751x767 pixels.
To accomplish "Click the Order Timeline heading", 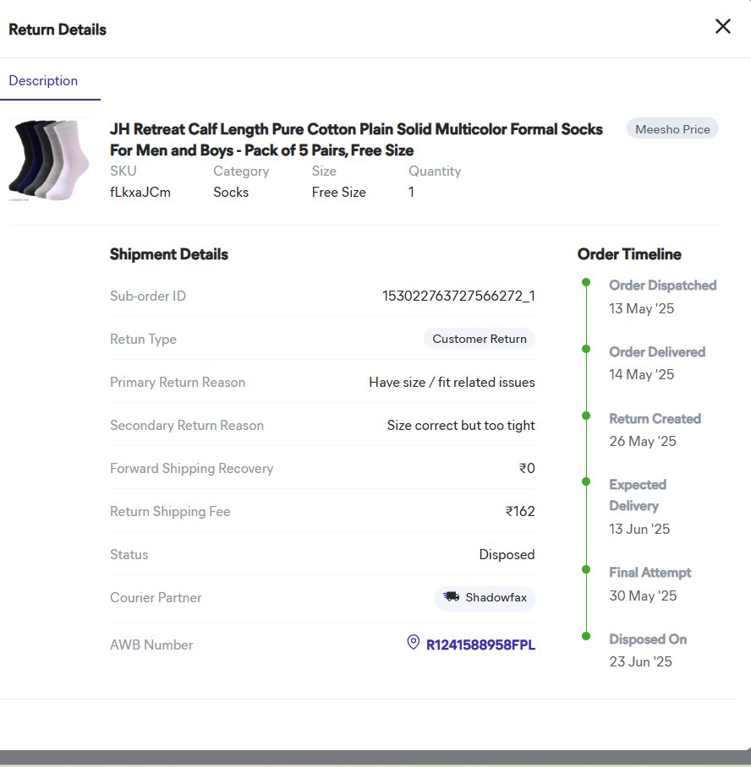I will 629,254.
